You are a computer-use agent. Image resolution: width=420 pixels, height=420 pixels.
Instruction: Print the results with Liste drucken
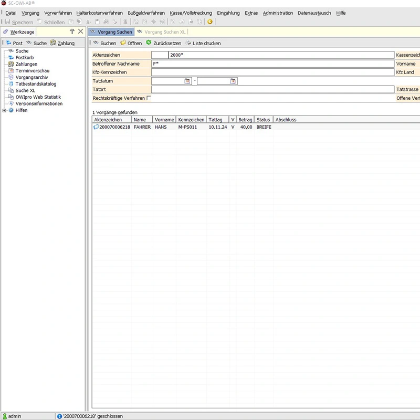point(203,43)
